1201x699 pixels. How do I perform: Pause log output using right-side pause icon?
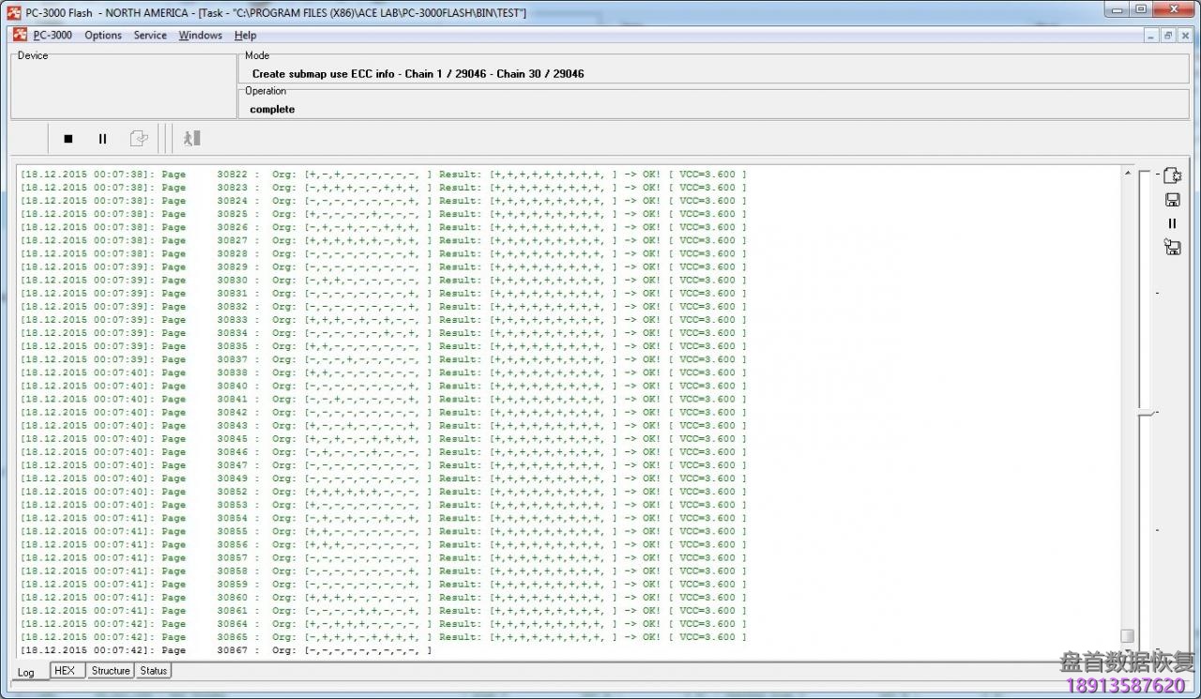pyautogui.click(x=1172, y=223)
